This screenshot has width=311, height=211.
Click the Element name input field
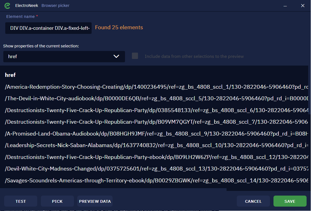[48, 28]
